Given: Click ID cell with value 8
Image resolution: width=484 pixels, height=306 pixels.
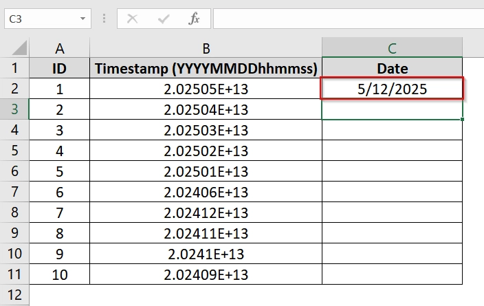Looking at the screenshot, I should point(60,233).
